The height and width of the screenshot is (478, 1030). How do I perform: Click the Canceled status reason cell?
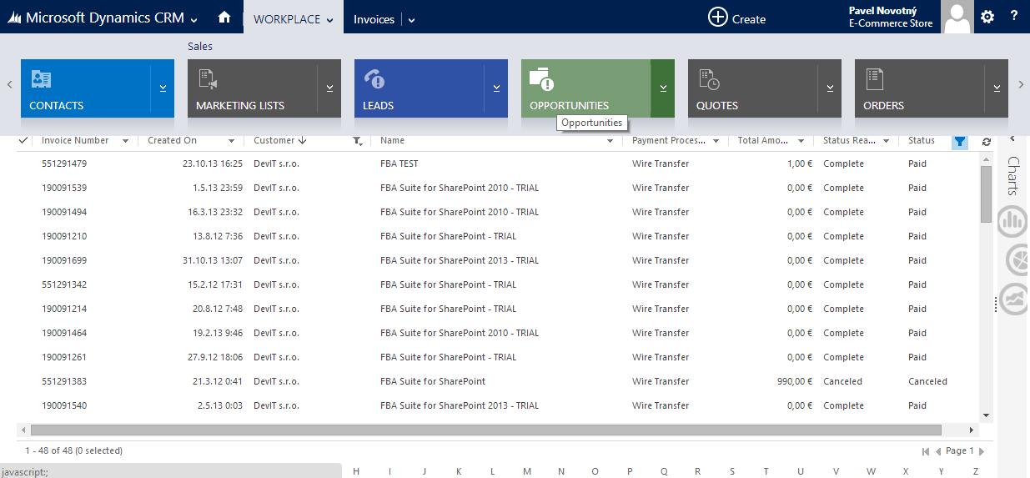[x=842, y=381]
